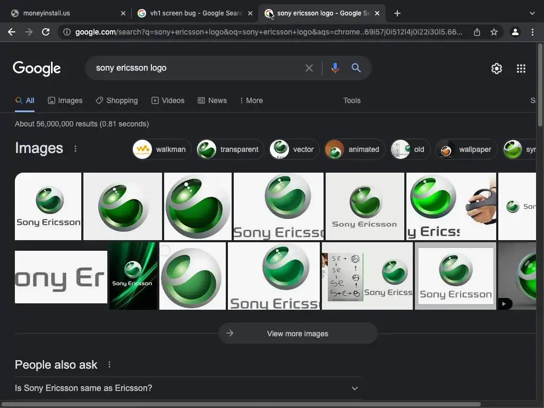Switch to the Shopping results tab
This screenshot has width=544, height=408.
116,100
